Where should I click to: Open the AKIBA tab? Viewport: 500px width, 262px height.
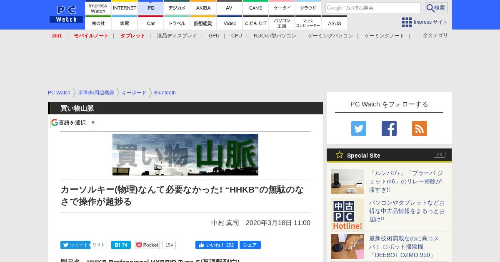point(203,7)
